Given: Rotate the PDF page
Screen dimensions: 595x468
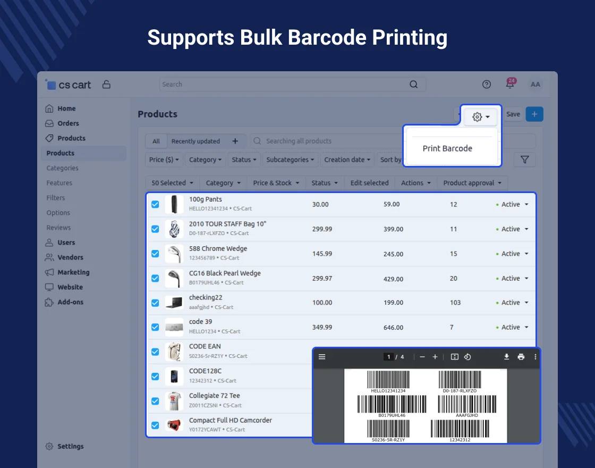Looking at the screenshot, I should tap(467, 357).
